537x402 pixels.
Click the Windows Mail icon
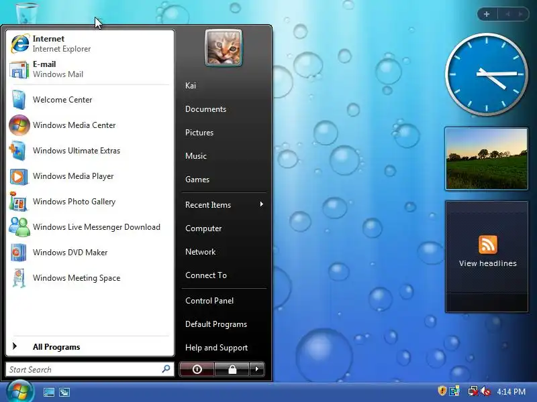tap(19, 70)
